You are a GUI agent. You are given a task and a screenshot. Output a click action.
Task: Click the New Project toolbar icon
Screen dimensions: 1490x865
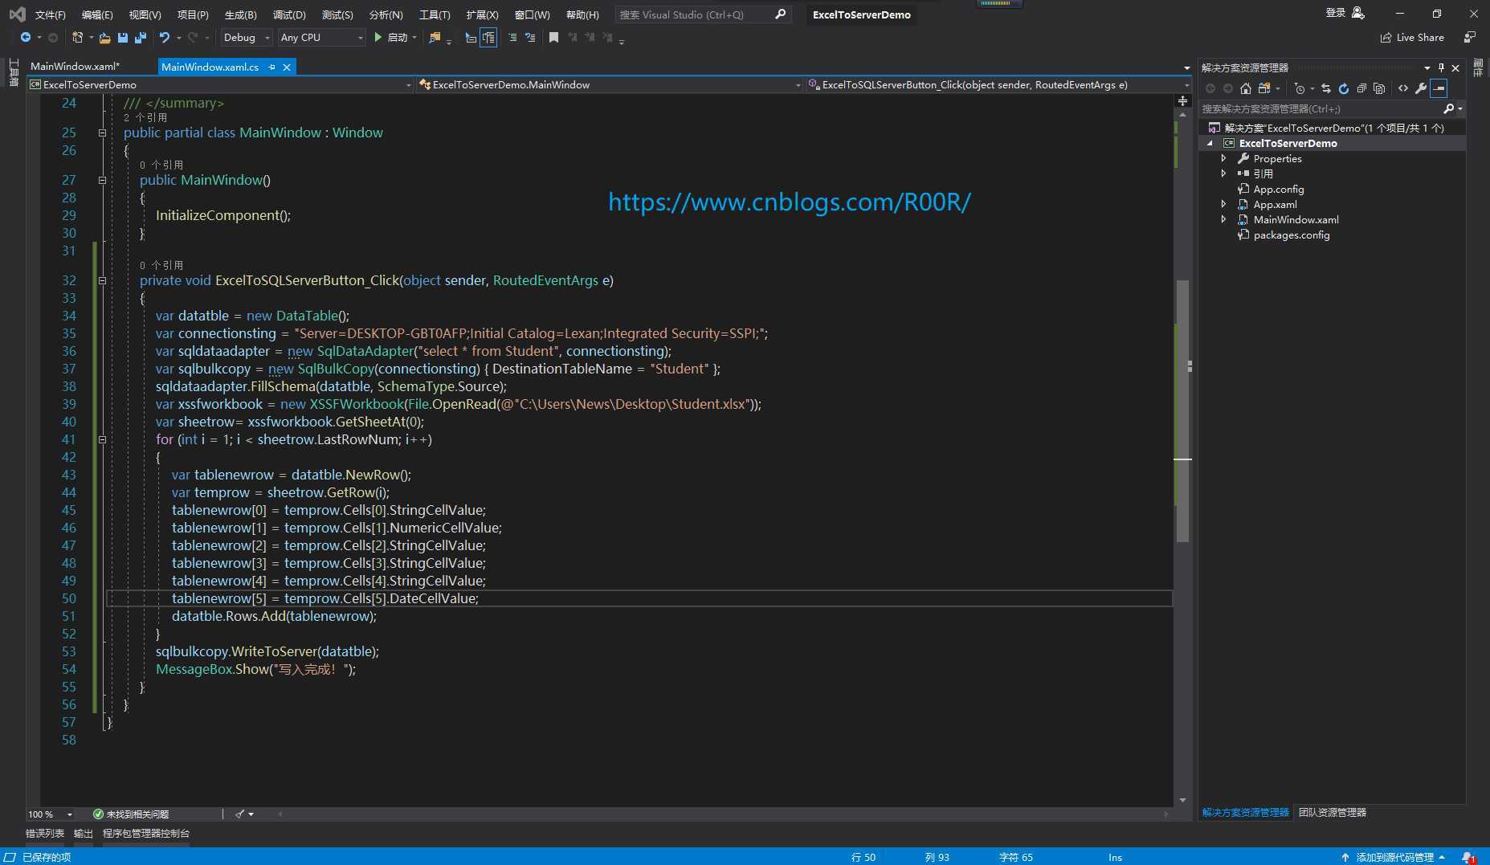coord(77,38)
